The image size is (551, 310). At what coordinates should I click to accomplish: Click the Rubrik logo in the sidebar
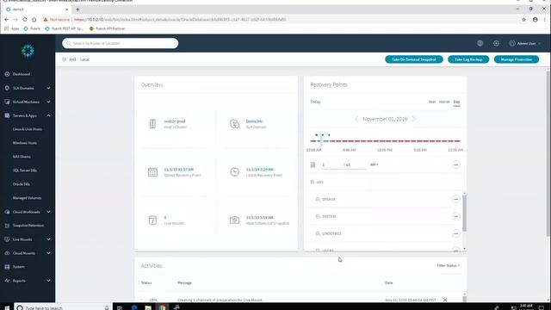click(x=28, y=51)
